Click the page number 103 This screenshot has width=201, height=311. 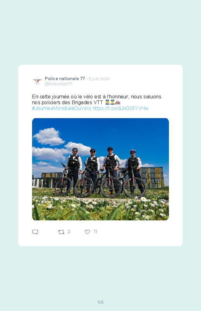[x=100, y=302]
